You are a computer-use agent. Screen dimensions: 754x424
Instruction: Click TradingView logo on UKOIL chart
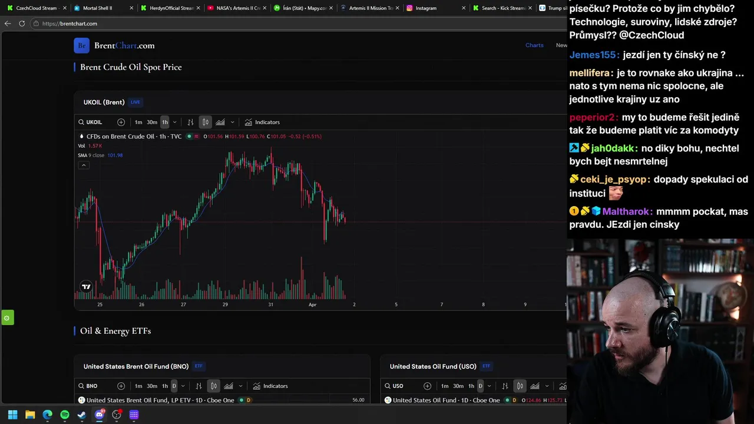[86, 287]
